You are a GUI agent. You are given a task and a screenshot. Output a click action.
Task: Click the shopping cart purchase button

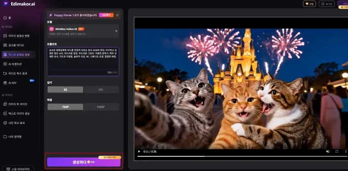click(309, 4)
